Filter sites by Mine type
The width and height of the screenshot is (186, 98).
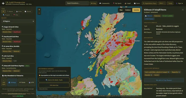(x=16, y=15)
